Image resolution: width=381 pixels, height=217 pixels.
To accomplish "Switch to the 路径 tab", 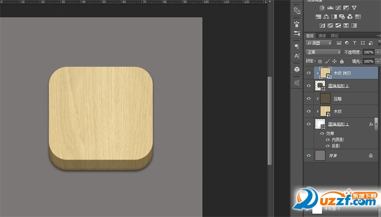I will [x=334, y=36].
